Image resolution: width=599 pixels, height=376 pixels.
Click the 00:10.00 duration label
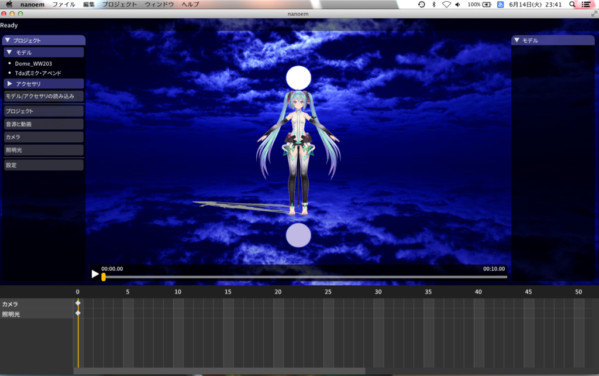494,269
